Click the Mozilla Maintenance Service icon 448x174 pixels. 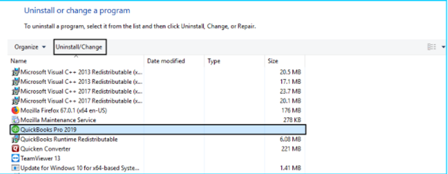pos(15,120)
